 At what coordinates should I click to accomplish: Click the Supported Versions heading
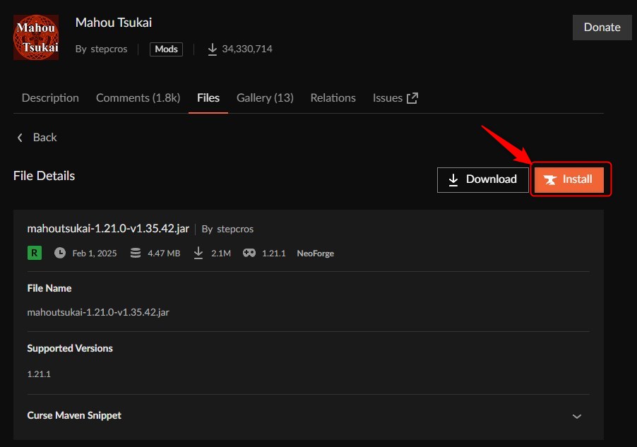click(x=70, y=348)
